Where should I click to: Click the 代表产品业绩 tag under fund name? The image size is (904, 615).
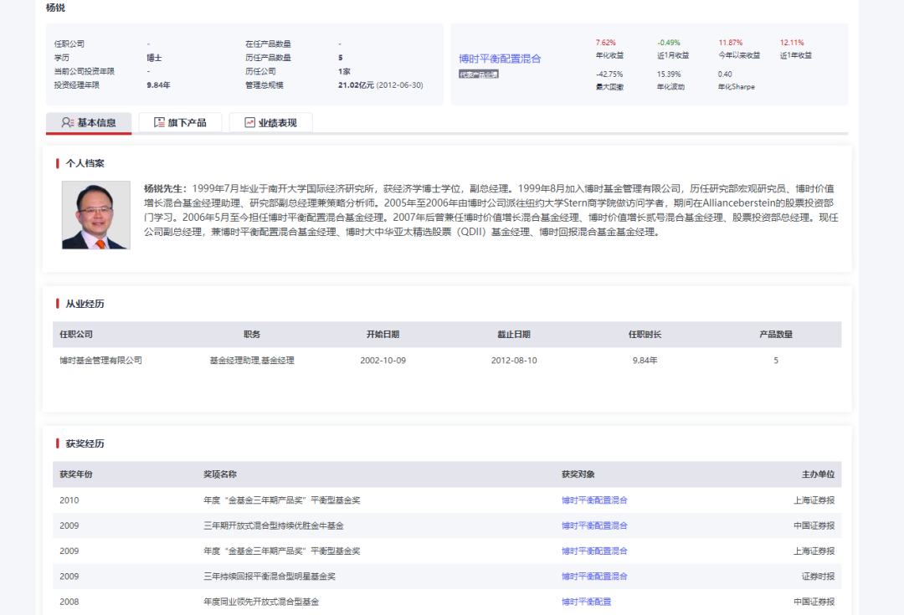pyautogui.click(x=478, y=74)
